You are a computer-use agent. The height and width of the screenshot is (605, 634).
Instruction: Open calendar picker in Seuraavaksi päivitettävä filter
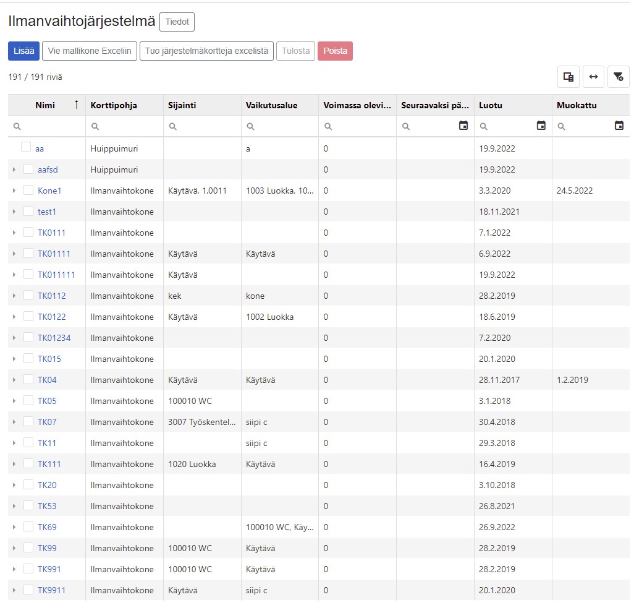463,126
